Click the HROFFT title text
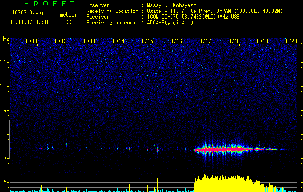 tap(49, 4)
